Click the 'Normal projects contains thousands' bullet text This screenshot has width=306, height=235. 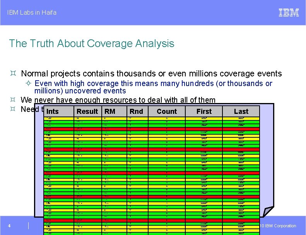(151, 74)
